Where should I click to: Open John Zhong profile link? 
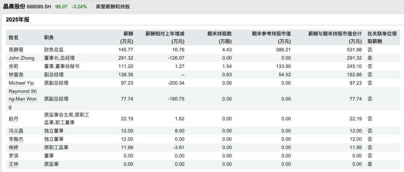[x=21, y=58]
